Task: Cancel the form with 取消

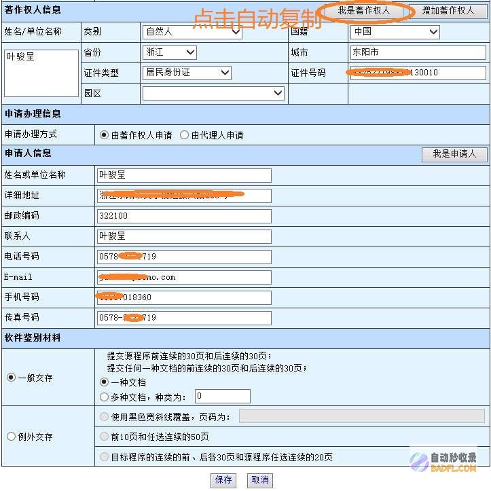Action: click(260, 479)
